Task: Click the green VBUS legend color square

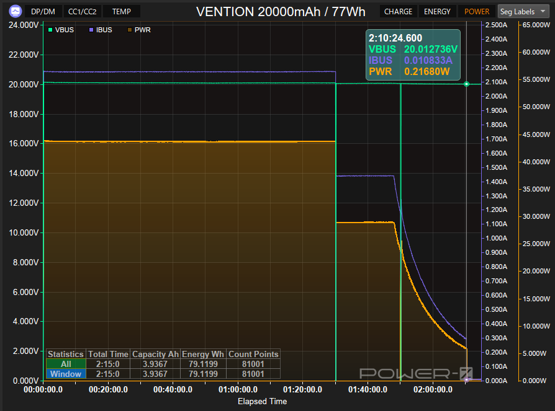Action: [50, 30]
